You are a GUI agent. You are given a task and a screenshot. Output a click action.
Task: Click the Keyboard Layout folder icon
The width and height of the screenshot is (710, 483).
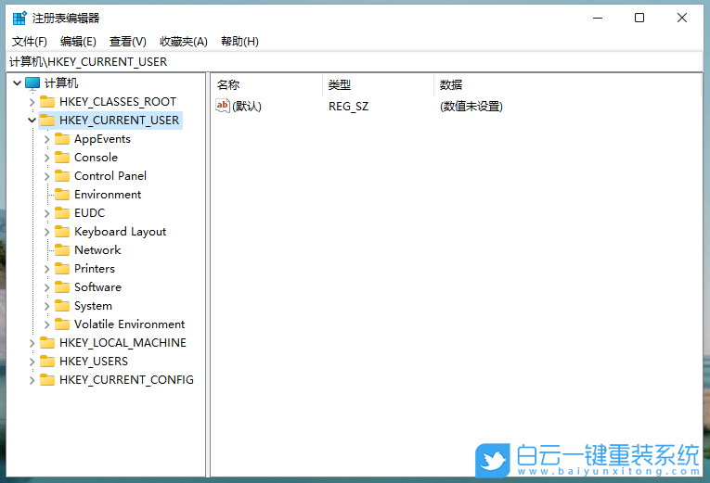[62, 232]
